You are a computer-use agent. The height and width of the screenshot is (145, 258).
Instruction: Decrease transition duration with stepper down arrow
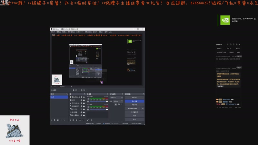(122, 102)
